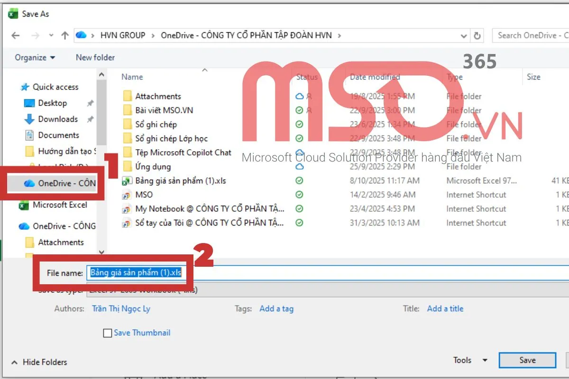The image size is (569, 379).
Task: Open the Tools dropdown menu
Action: [470, 360]
